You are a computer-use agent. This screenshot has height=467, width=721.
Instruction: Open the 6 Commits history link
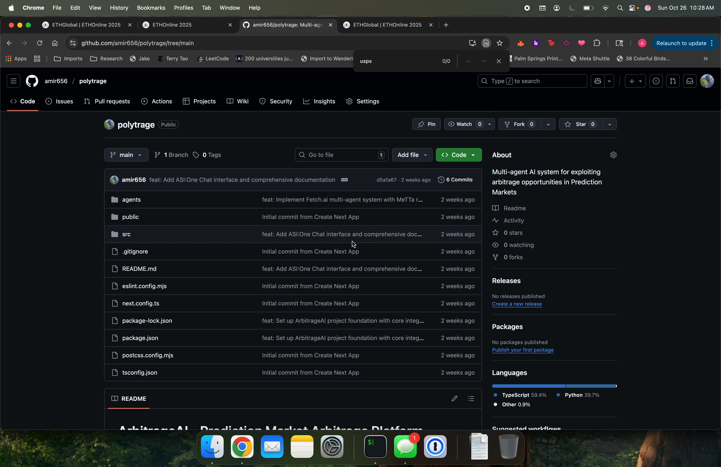[455, 180]
